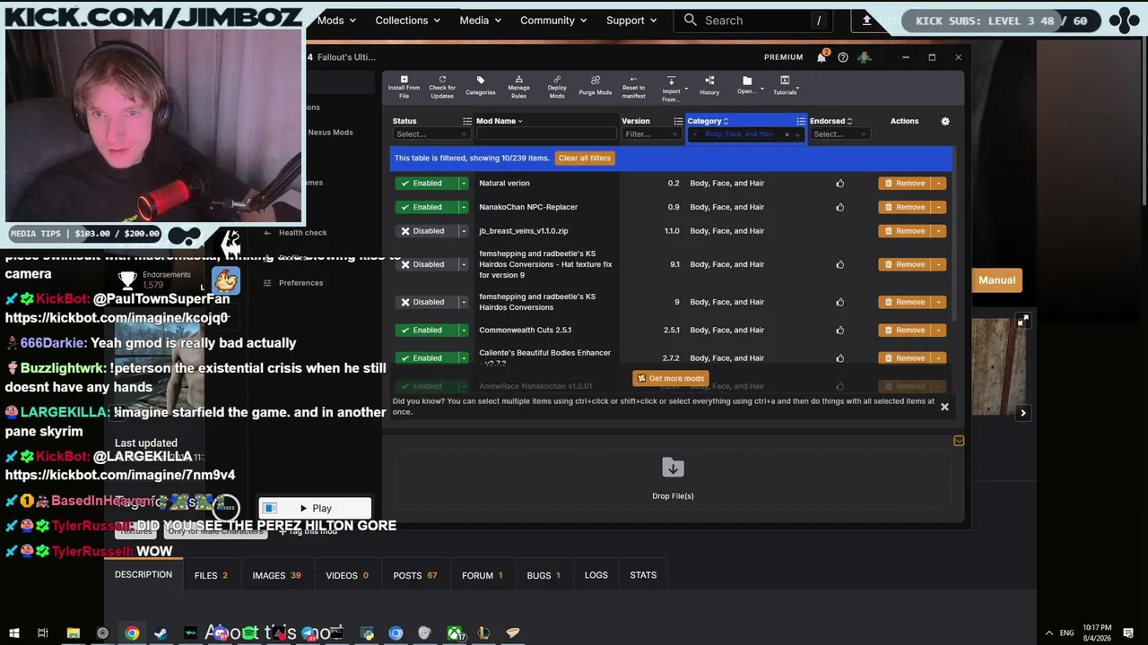Viewport: 1148px width, 645px height.
Task: Open the Media menu on Nexus
Action: (x=483, y=21)
